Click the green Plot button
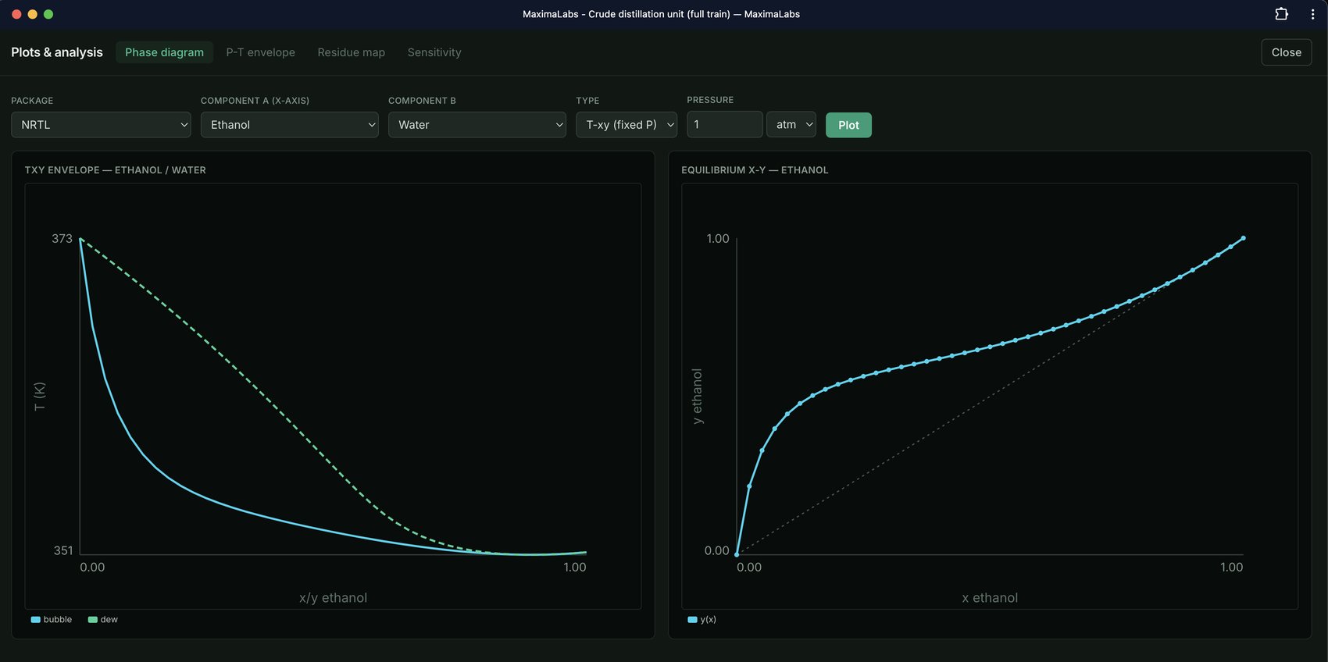Image resolution: width=1328 pixels, height=662 pixels. click(848, 125)
